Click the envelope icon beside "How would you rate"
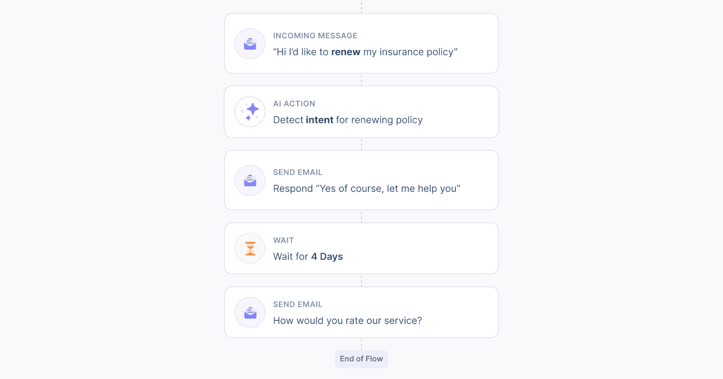 250,312
